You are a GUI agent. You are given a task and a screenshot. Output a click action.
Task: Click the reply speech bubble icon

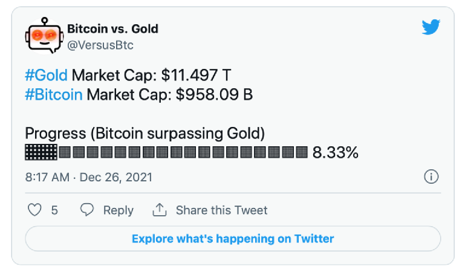(x=87, y=210)
